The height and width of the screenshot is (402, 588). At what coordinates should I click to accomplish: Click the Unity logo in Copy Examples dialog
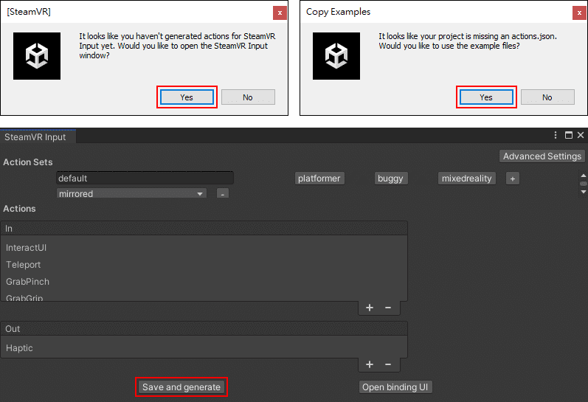(x=336, y=56)
